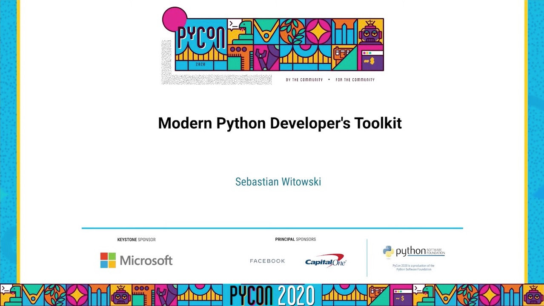Screen dimensions: 544x306
Task: Click the KEYSTONE SPONSOR label
Action: (x=136, y=240)
